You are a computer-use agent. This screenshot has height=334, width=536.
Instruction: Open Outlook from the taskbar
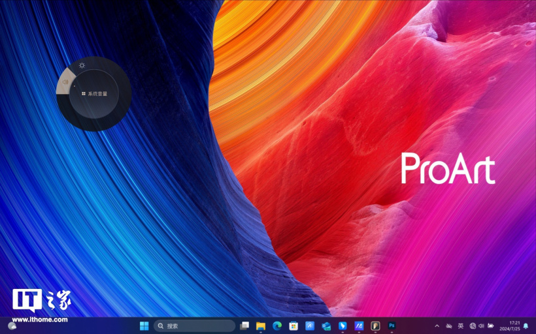coord(326,326)
